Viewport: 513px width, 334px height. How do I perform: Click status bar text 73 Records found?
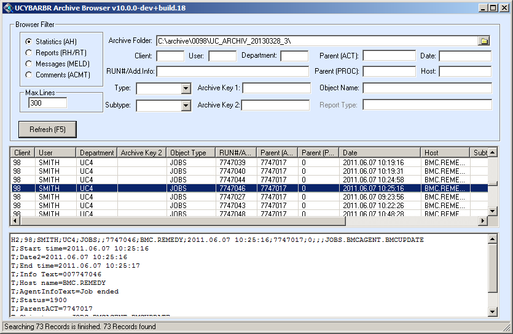point(130,327)
